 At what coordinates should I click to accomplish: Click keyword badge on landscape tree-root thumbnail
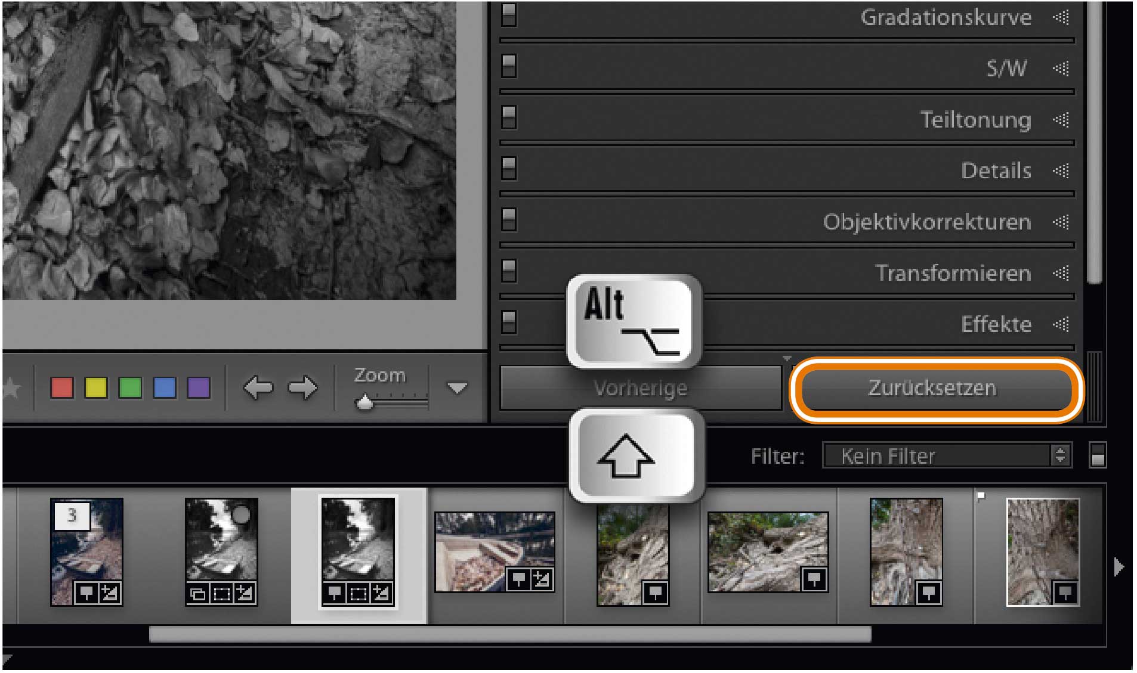click(x=814, y=579)
